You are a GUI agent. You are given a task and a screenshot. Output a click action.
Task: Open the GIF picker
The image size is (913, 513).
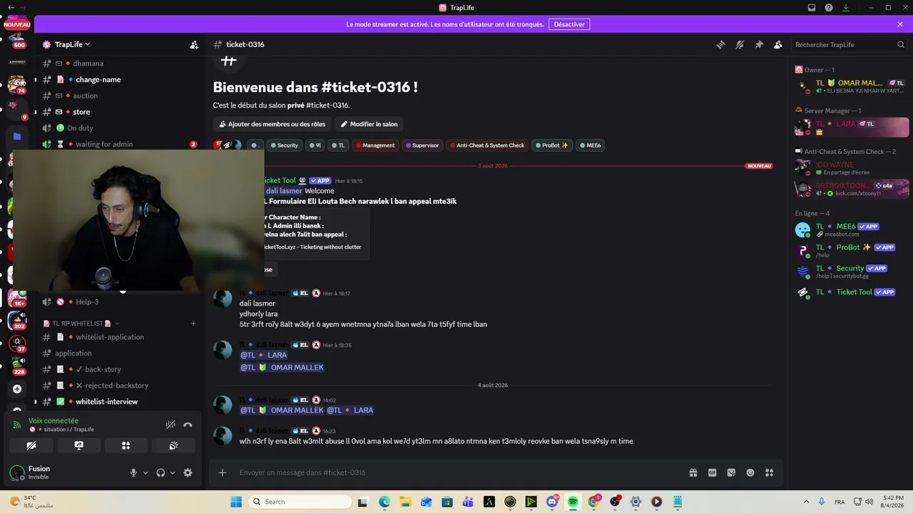point(712,472)
